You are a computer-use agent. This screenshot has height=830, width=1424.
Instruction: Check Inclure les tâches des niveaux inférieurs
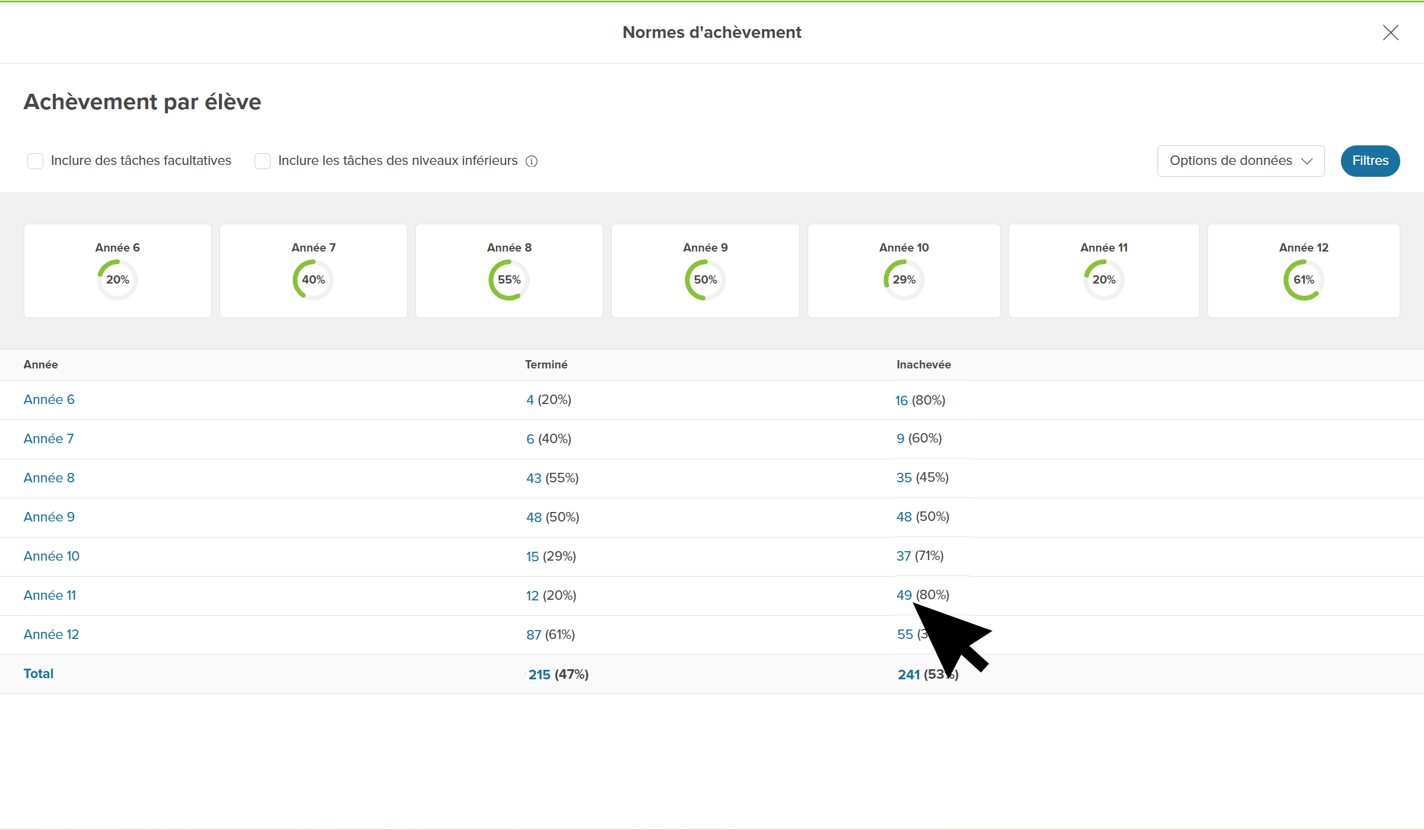coord(262,161)
